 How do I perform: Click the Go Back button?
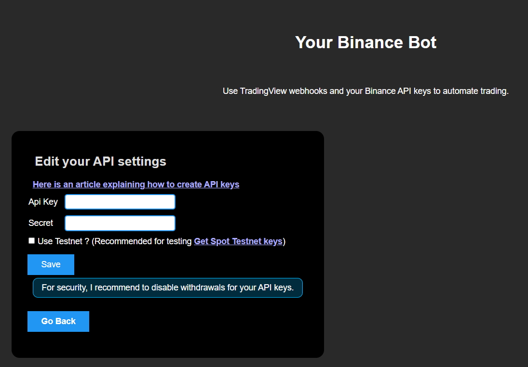[58, 321]
